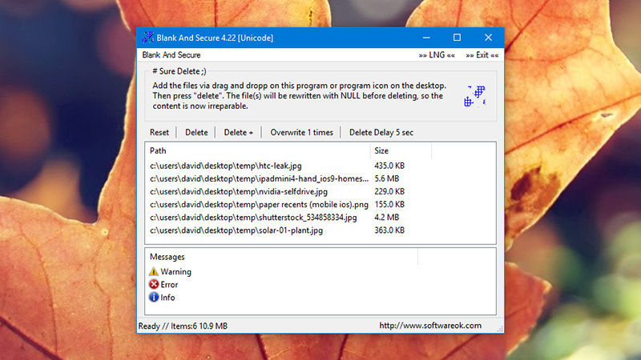Select the Warning message entry

pyautogui.click(x=171, y=271)
